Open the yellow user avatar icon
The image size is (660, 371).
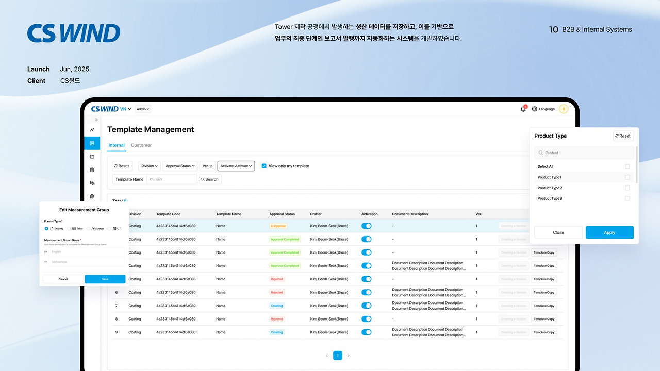563,109
